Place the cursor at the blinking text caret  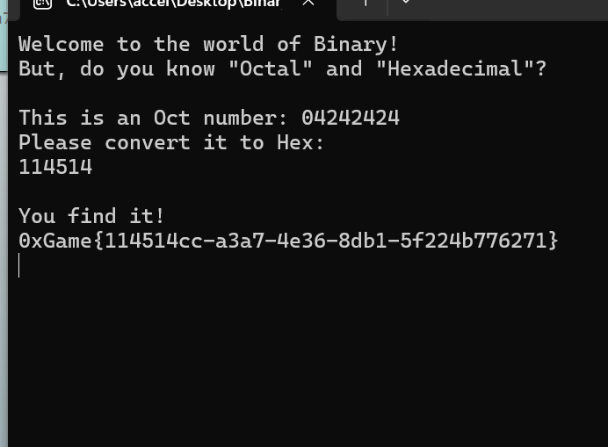[19, 265]
